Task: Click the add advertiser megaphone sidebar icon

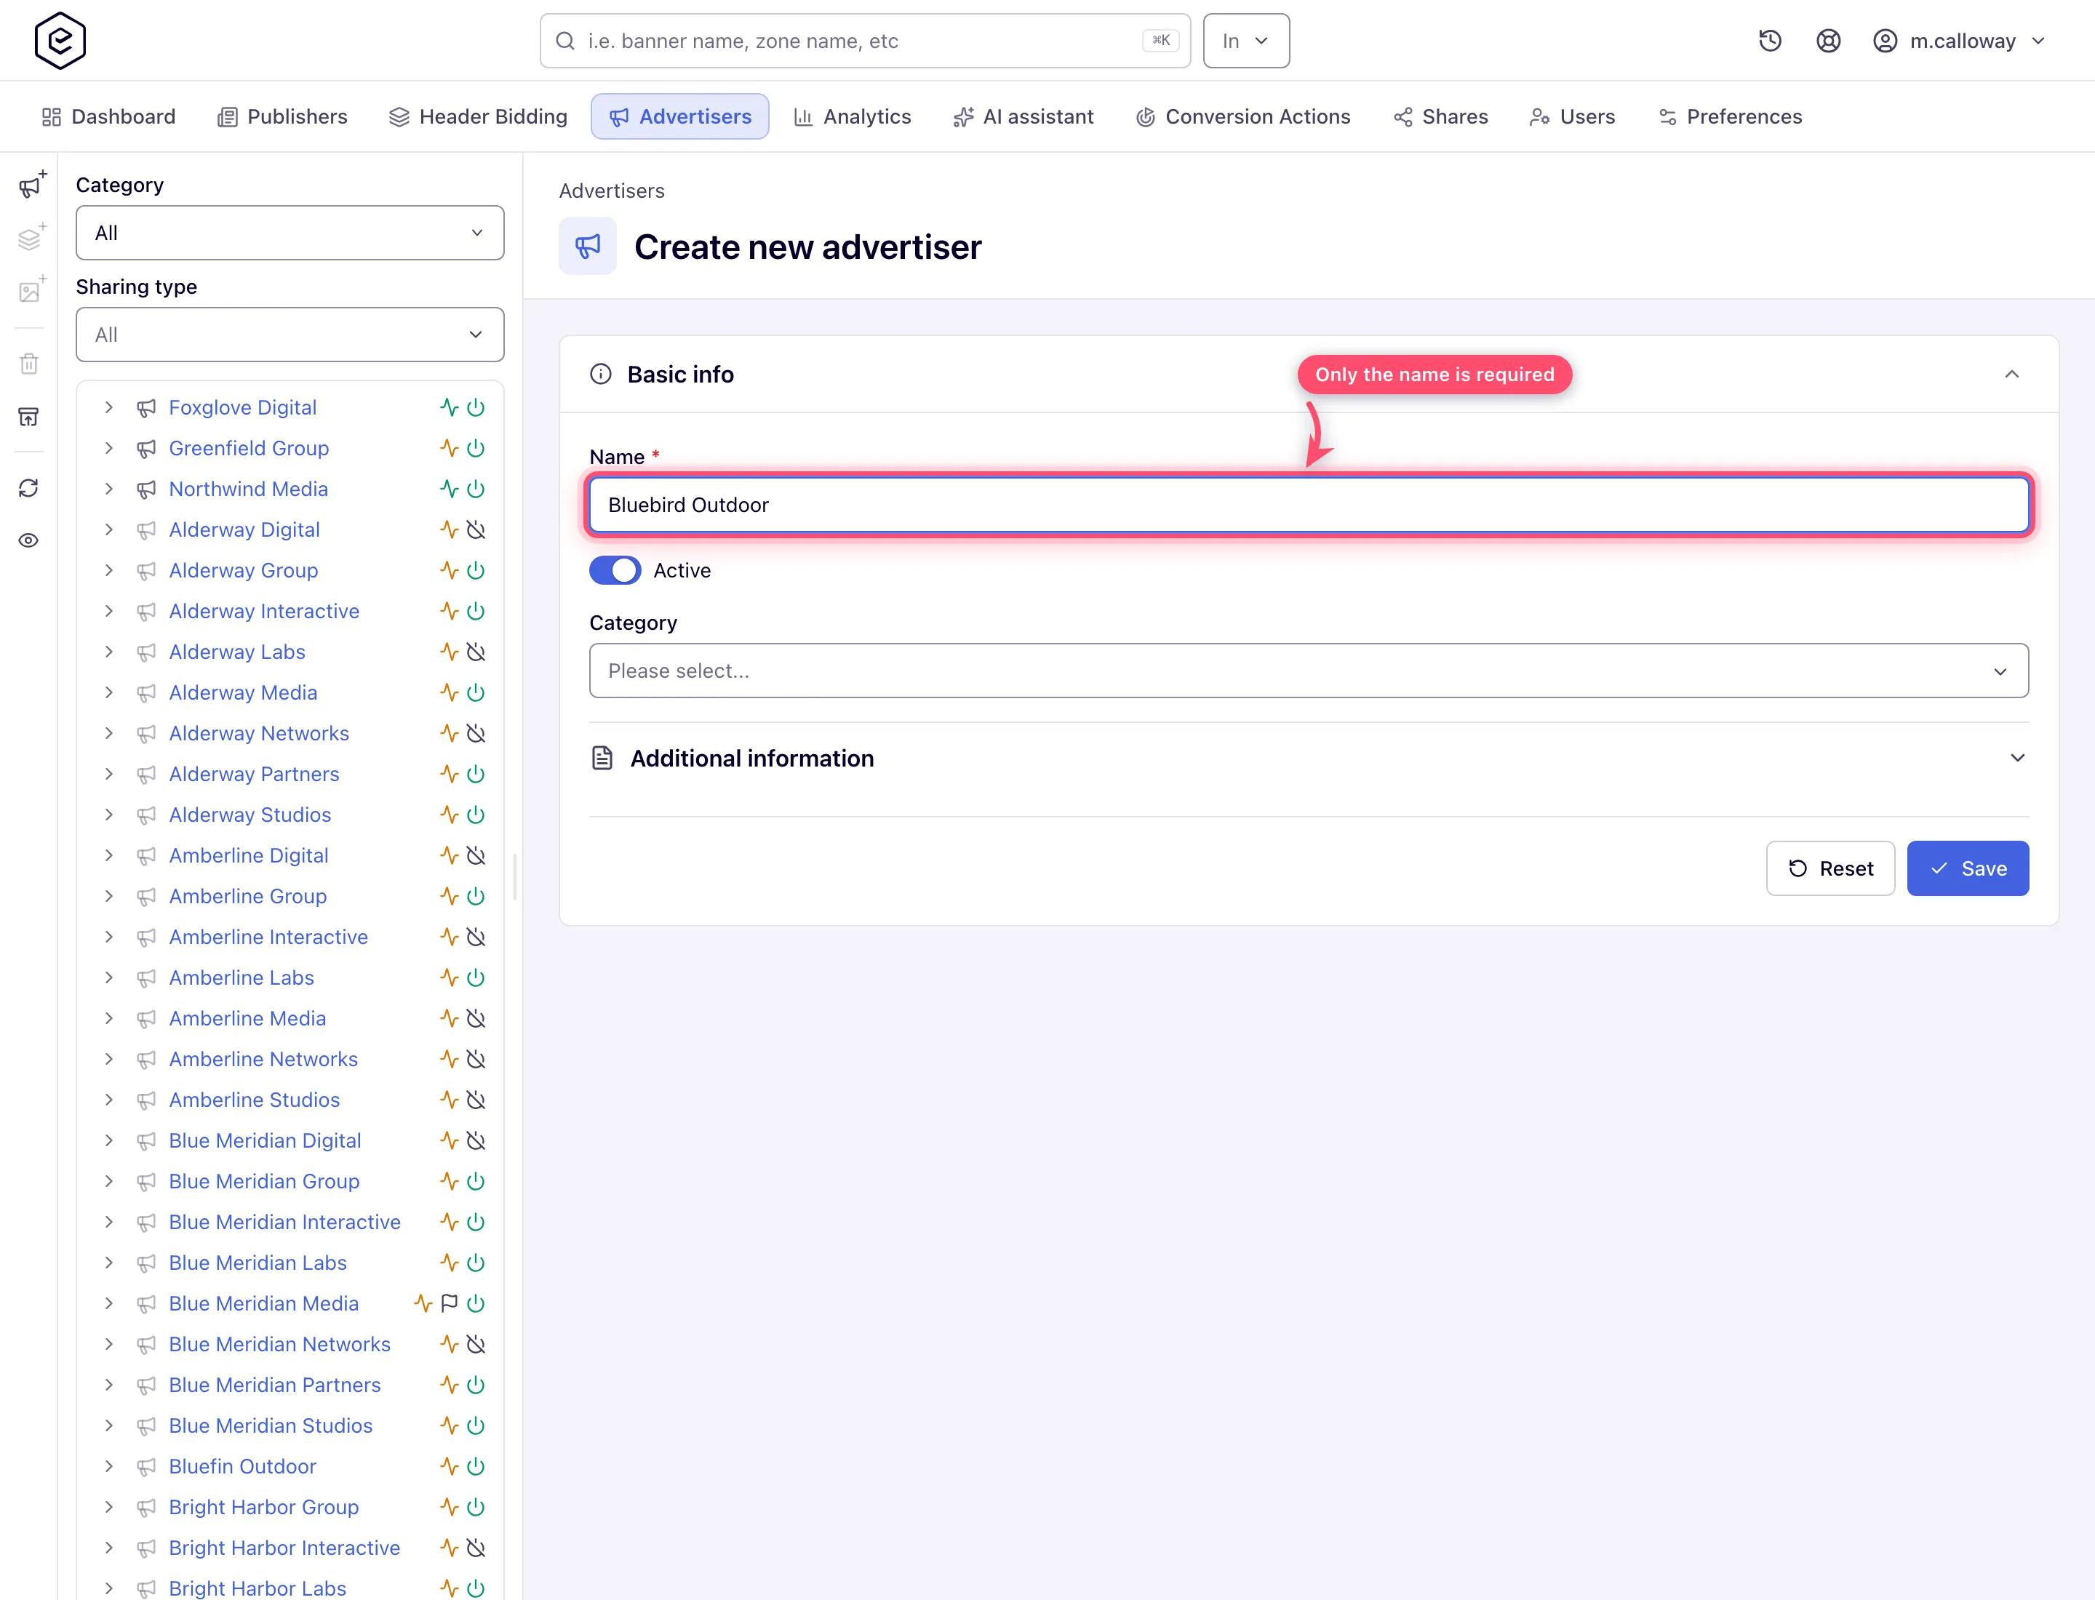Action: (31, 185)
